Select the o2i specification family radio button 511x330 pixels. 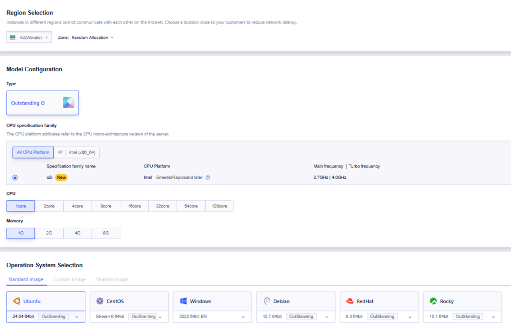pyautogui.click(x=15, y=177)
